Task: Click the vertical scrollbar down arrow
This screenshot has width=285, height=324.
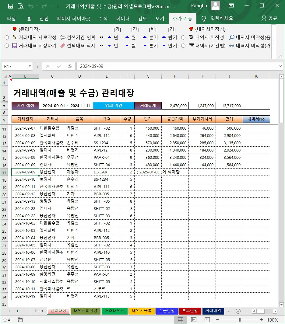Action: point(281,305)
